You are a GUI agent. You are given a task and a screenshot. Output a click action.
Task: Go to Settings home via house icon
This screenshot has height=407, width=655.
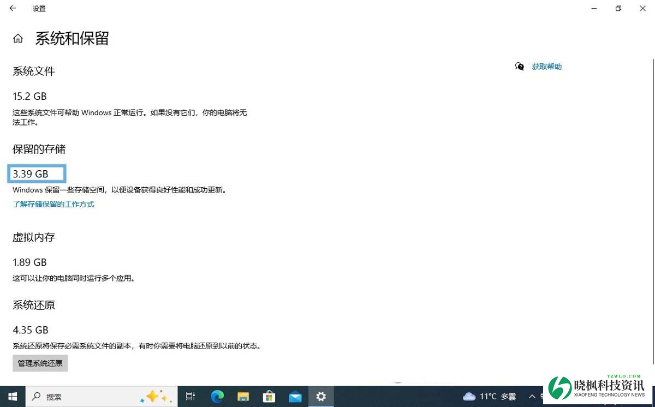pyautogui.click(x=18, y=38)
